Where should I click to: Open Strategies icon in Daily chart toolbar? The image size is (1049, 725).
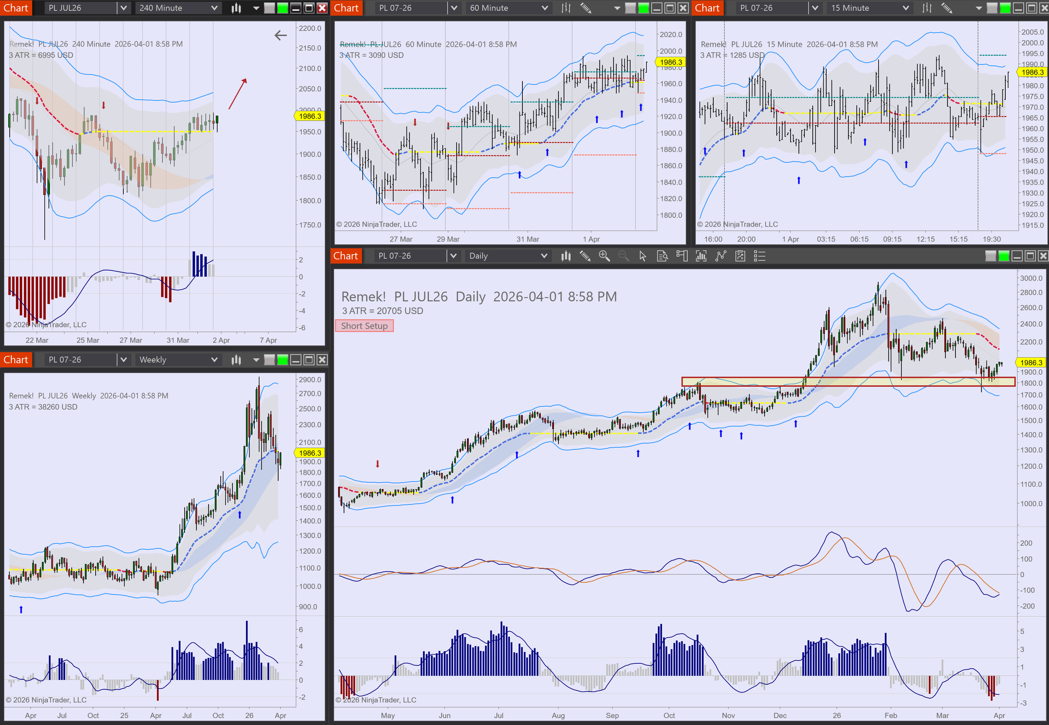(x=741, y=256)
